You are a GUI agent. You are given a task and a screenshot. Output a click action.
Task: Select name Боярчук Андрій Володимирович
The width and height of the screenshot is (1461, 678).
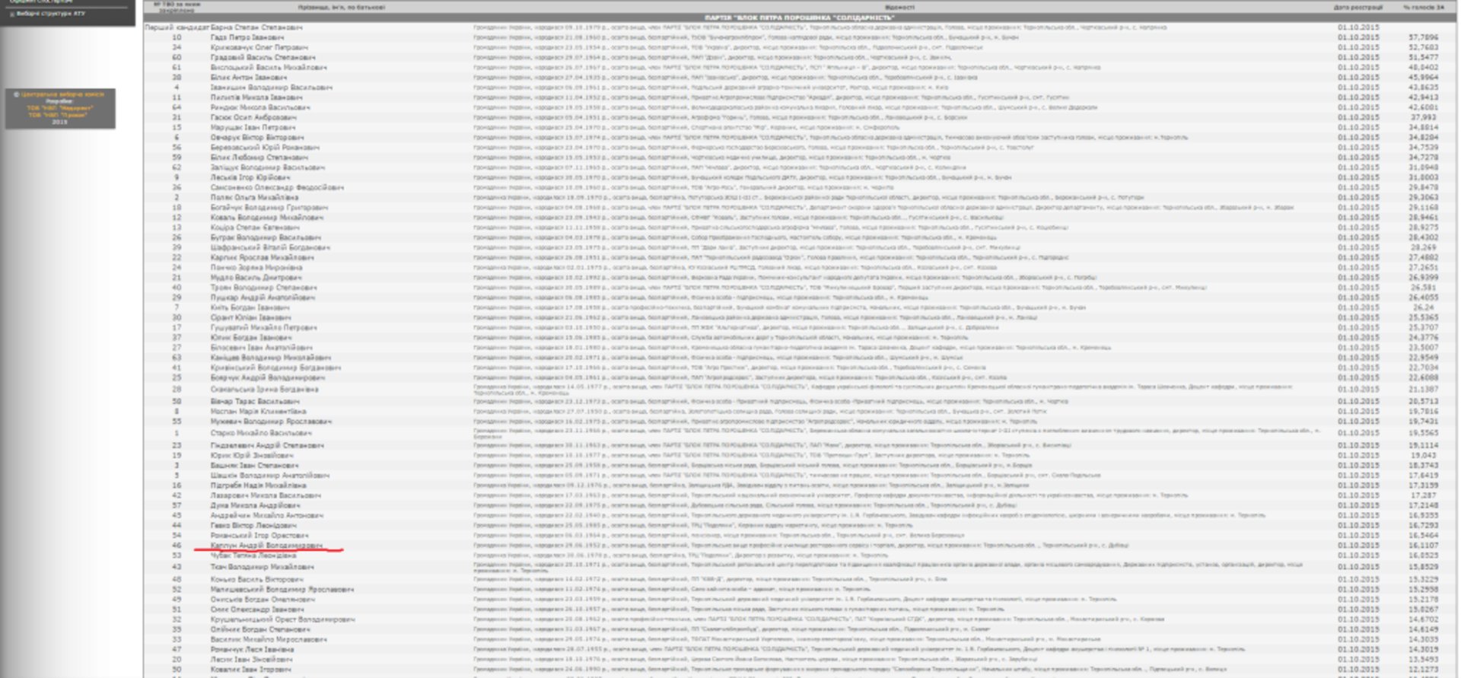click(x=268, y=377)
